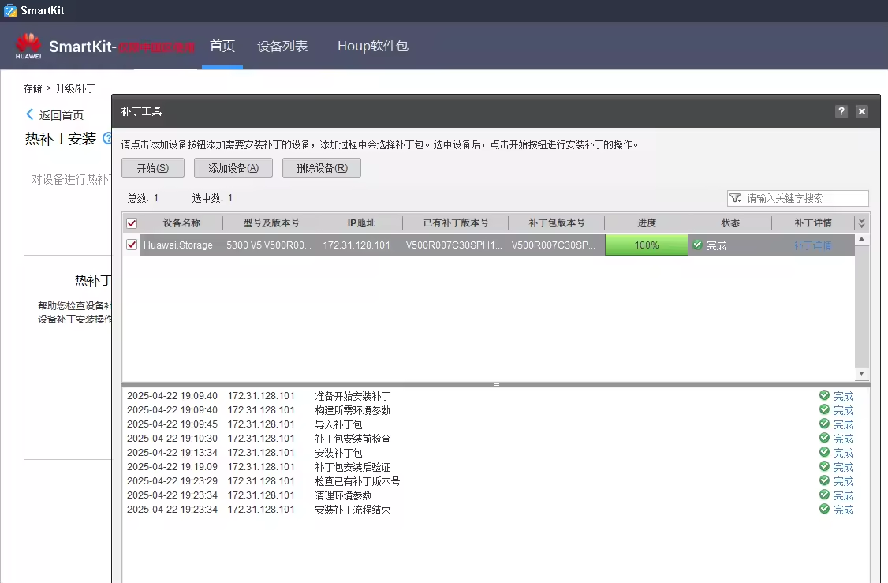Click 准备开始安装补丁 log entry
This screenshot has width=888, height=583.
pos(353,396)
